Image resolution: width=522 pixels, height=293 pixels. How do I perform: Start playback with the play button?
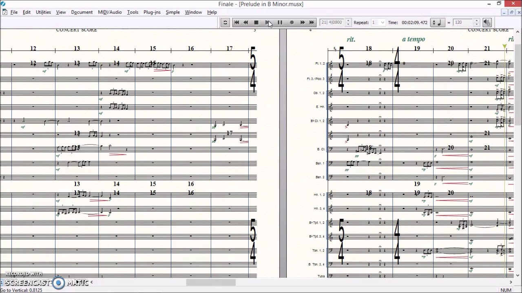coord(268,22)
